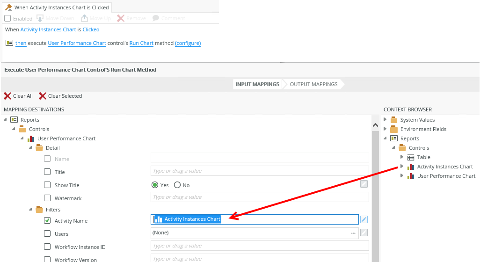The width and height of the screenshot is (480, 262).
Task: Click the Filters folder icon
Action: pyautogui.click(x=39, y=209)
